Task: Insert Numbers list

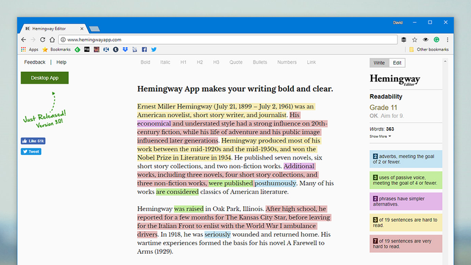Action: click(x=287, y=62)
